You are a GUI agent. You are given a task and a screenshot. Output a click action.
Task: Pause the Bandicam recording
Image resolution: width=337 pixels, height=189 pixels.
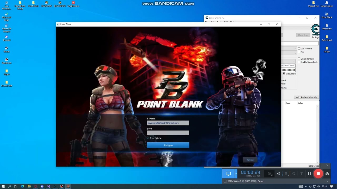click(309, 174)
